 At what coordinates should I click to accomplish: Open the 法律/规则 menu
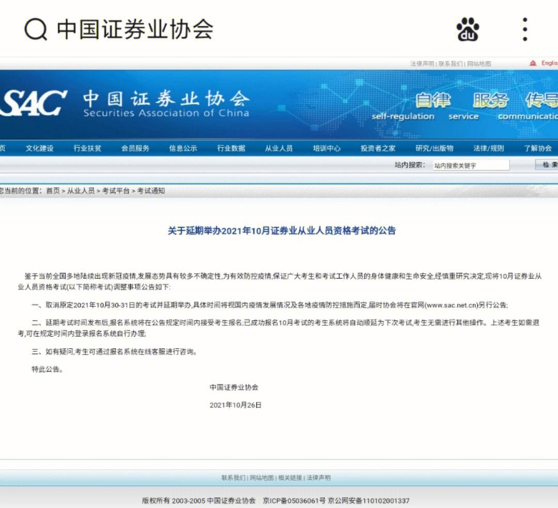click(489, 148)
